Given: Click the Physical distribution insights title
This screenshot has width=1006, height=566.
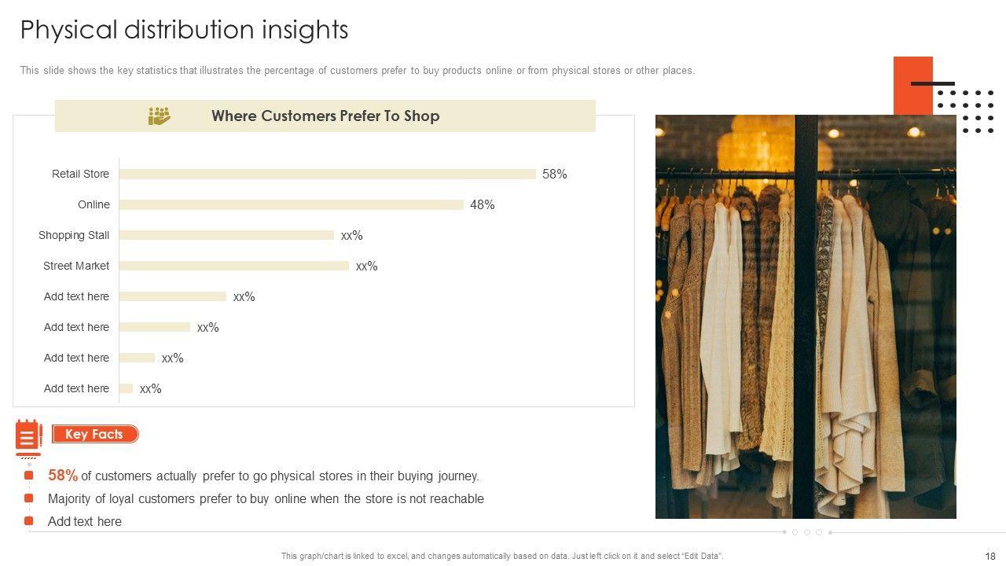Looking at the screenshot, I should [x=184, y=30].
